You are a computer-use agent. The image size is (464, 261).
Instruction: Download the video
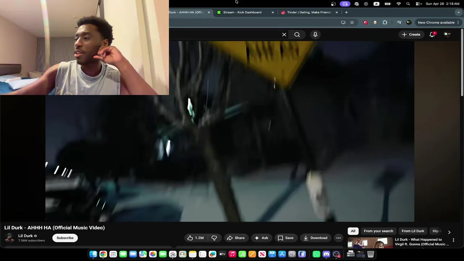(x=315, y=238)
